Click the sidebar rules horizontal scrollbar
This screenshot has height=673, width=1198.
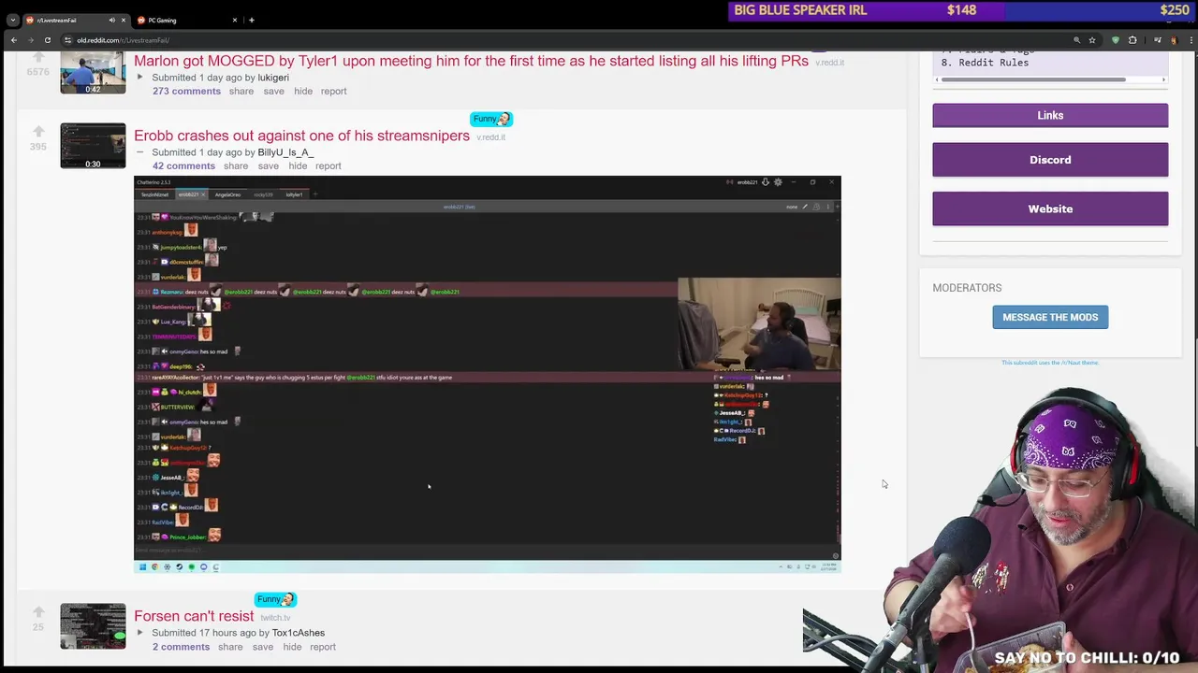click(1034, 79)
